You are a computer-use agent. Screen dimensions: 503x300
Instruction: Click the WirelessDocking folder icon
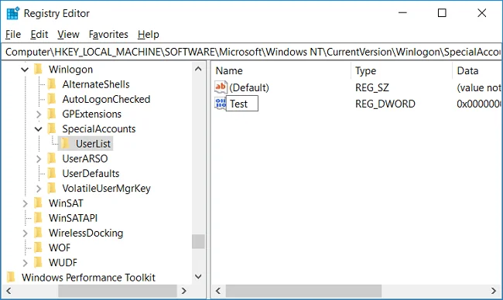(x=38, y=233)
